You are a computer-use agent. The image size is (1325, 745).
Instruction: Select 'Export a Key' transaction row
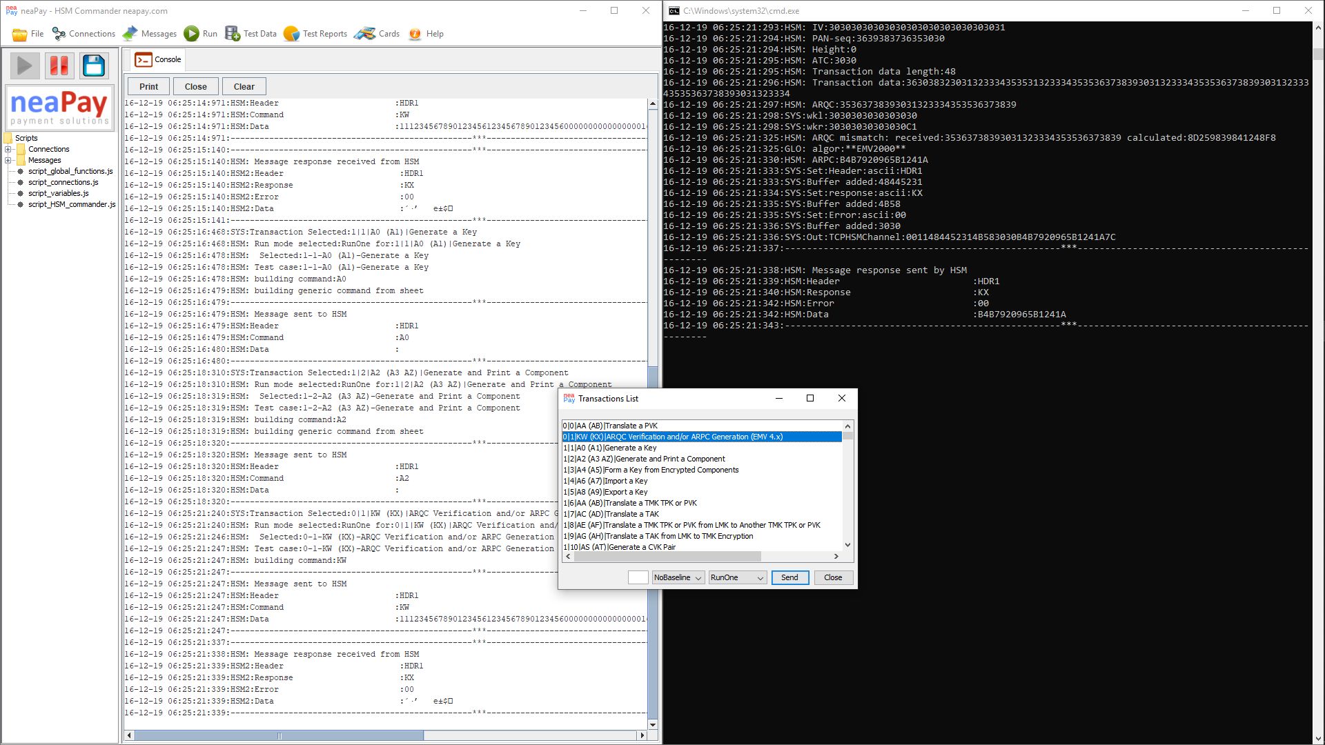pyautogui.click(x=702, y=492)
